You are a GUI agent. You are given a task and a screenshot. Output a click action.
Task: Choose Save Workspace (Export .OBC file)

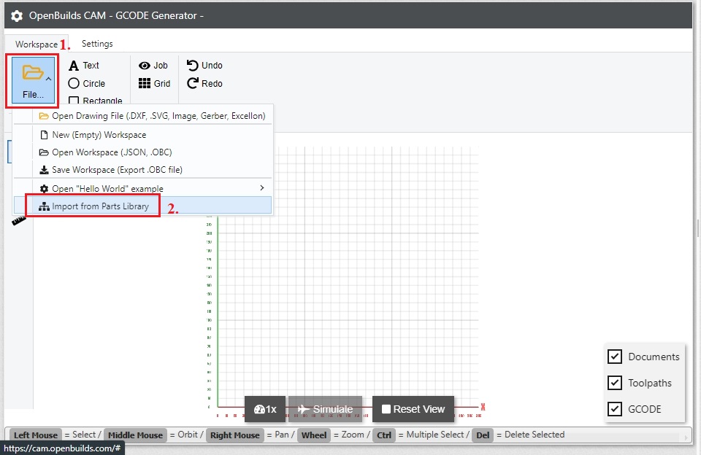143,170
